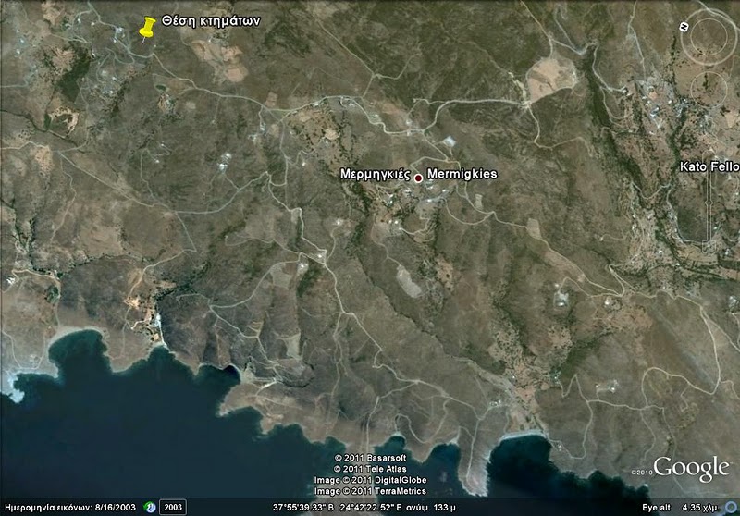This screenshot has height=516, width=740.
Task: Click the red Mermigkies place marker dot
Action: click(x=418, y=178)
